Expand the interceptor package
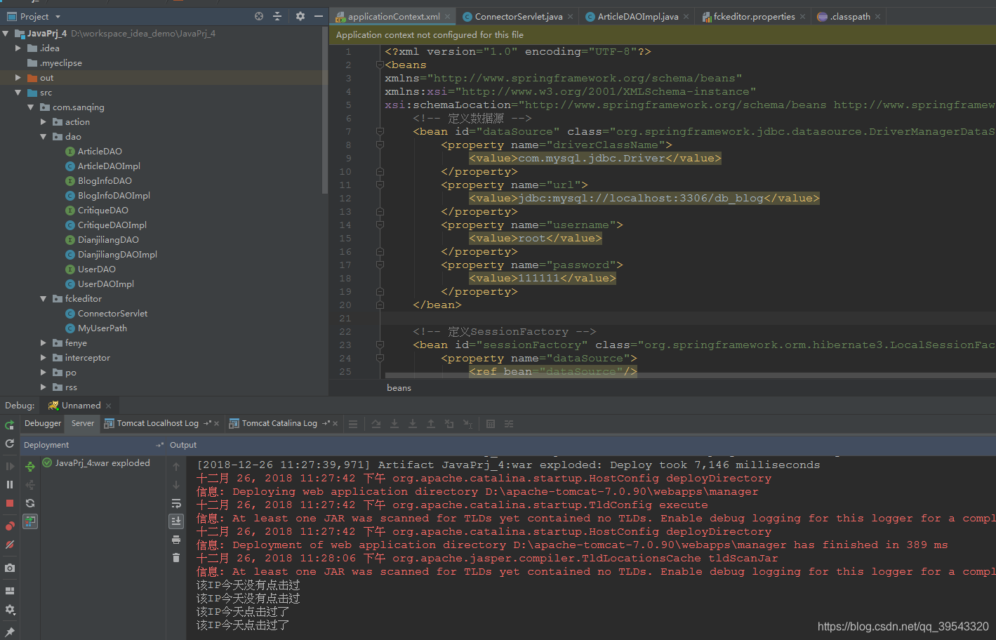This screenshot has width=996, height=640. pos(44,358)
